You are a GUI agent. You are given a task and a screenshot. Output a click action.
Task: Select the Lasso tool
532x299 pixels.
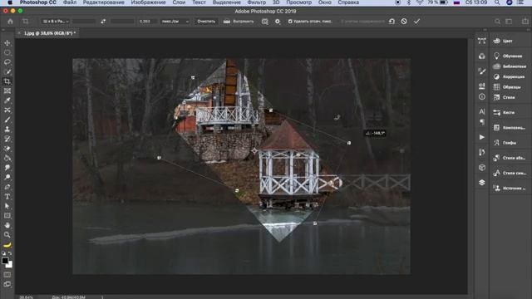tap(7, 62)
